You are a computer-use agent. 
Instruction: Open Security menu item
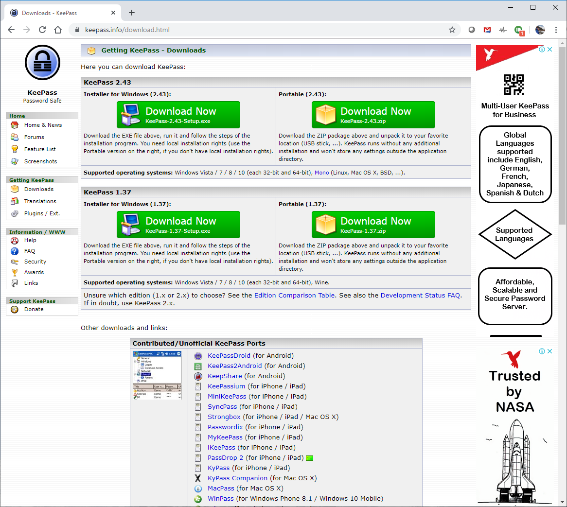pos(35,262)
